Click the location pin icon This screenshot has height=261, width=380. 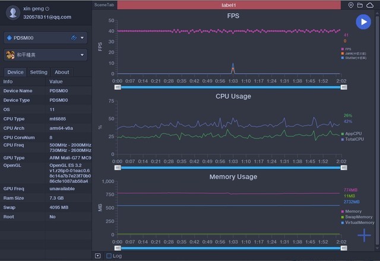pyautogui.click(x=351, y=5)
